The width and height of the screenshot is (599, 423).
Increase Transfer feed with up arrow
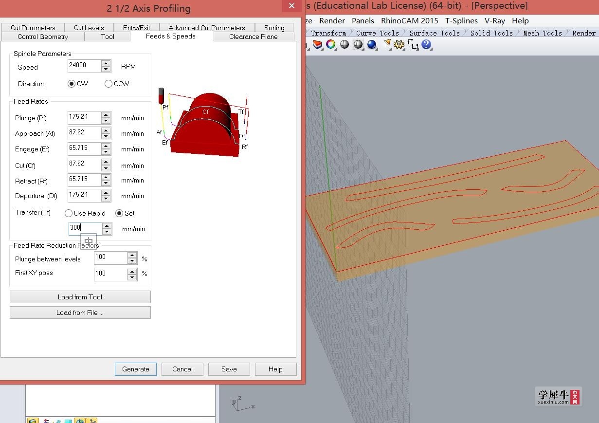coord(107,226)
